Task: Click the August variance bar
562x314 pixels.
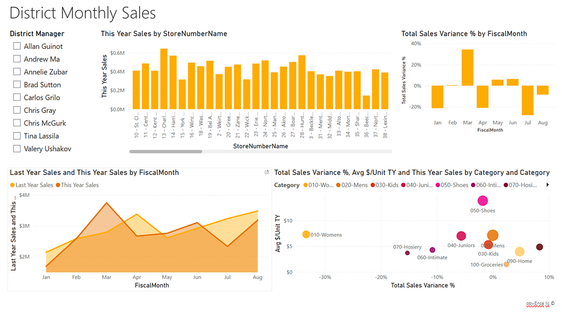Action: point(543,90)
